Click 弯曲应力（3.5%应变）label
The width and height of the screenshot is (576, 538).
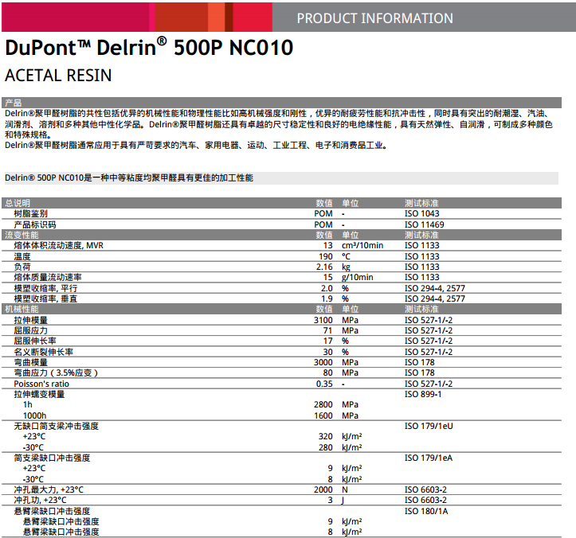pyautogui.click(x=56, y=372)
